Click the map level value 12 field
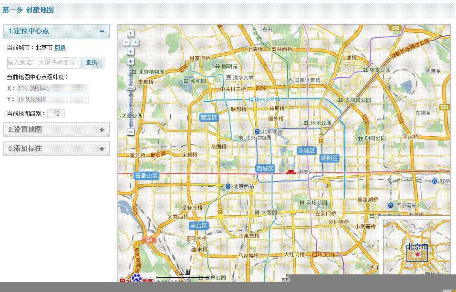Viewport: 456px width, 292px height. (56, 113)
